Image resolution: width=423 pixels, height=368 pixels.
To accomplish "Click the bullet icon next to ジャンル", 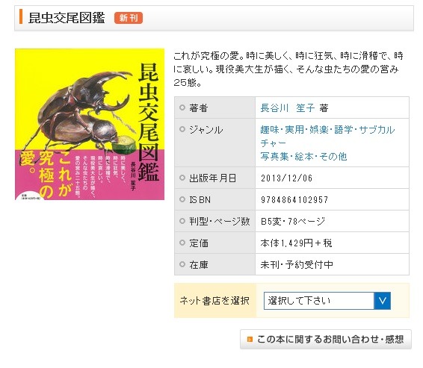I will [x=182, y=129].
